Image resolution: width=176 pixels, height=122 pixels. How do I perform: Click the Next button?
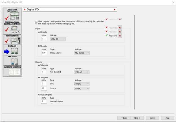(x=137, y=118)
